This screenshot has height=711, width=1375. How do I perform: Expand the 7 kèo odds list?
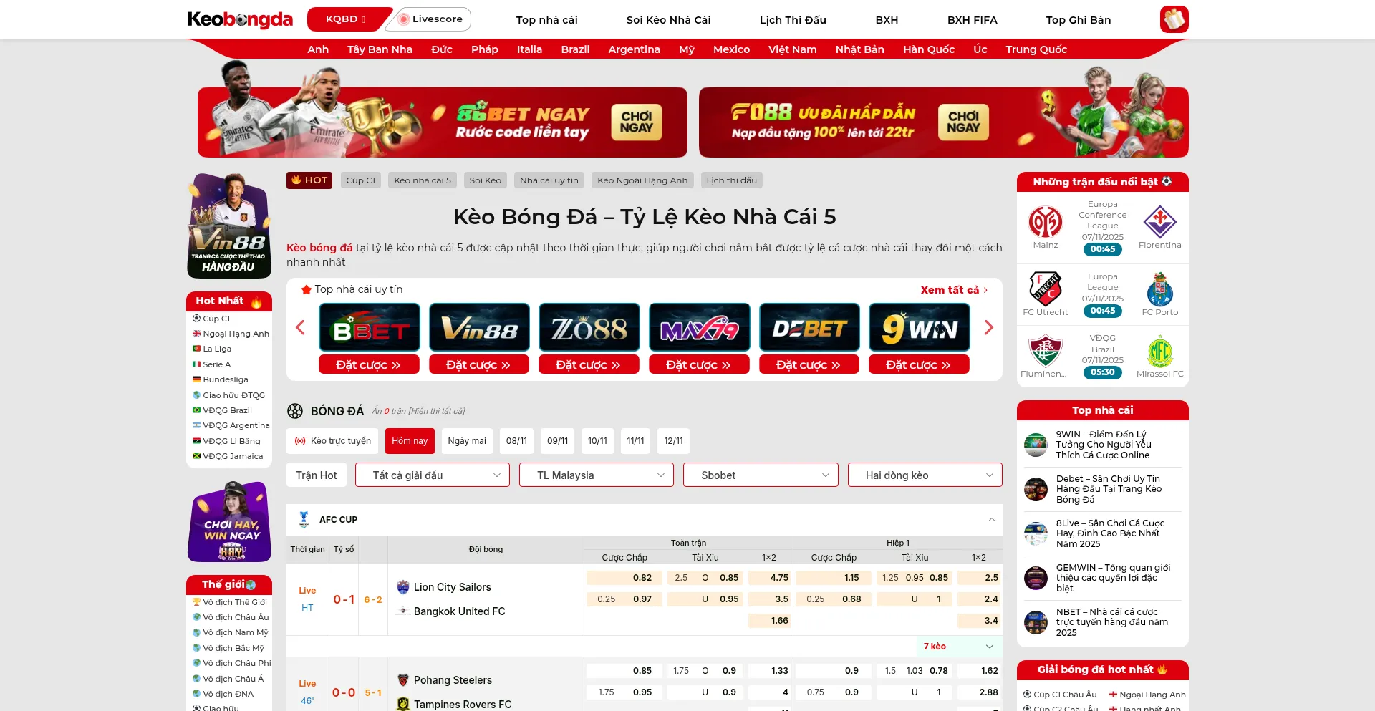coord(958,647)
